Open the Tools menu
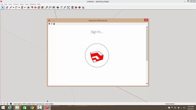 pos(27,4)
